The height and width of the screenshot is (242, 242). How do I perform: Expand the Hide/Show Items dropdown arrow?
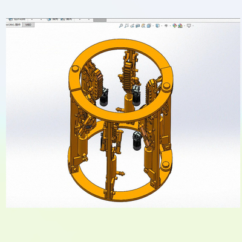tap(170, 26)
